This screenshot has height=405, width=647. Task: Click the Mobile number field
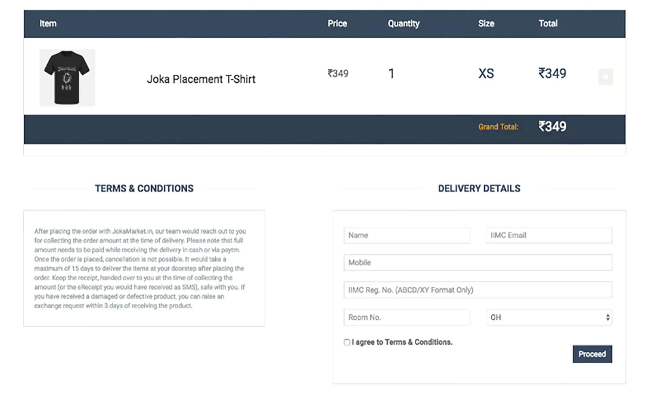[x=477, y=262]
